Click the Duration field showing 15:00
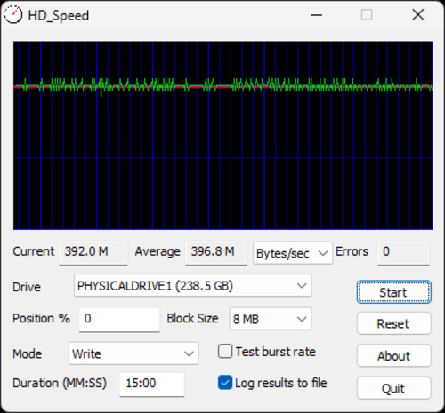445x413 pixels. click(x=152, y=384)
